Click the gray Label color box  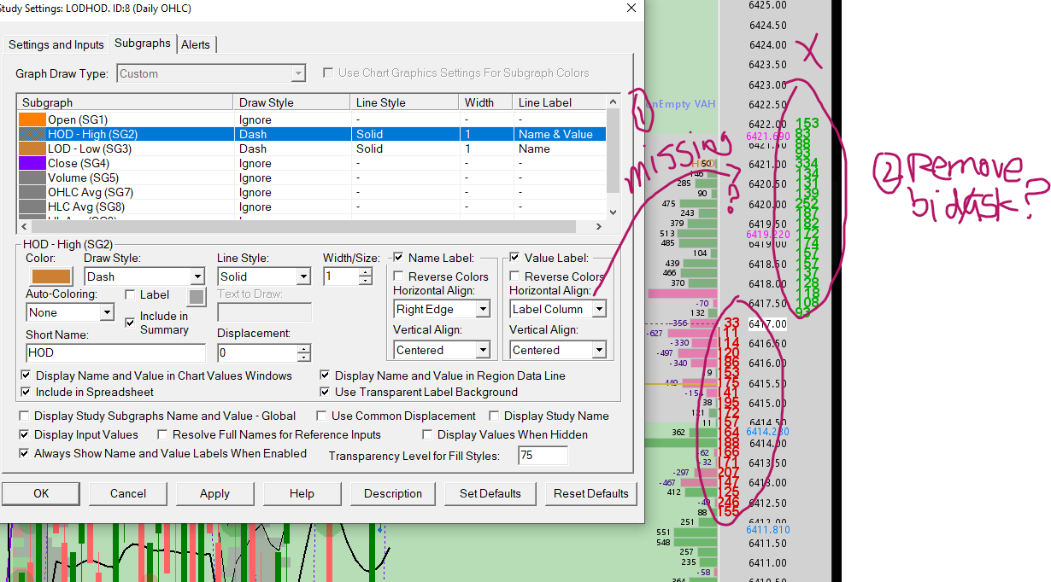(197, 296)
